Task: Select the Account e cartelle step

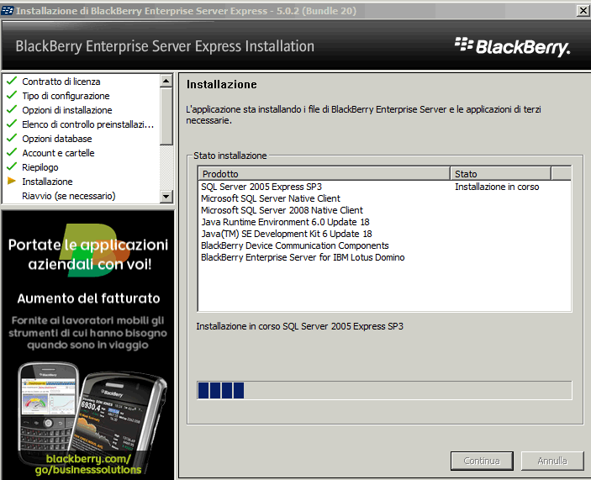Action: [58, 153]
